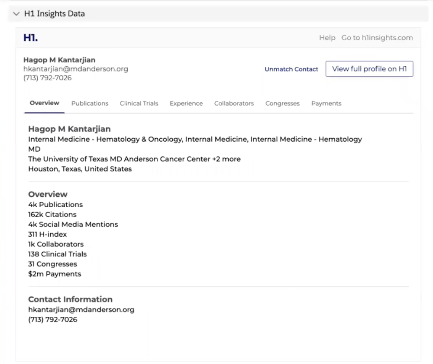Click the 1k Collaborators stat
Image resolution: width=433 pixels, height=364 pixels.
click(x=56, y=244)
